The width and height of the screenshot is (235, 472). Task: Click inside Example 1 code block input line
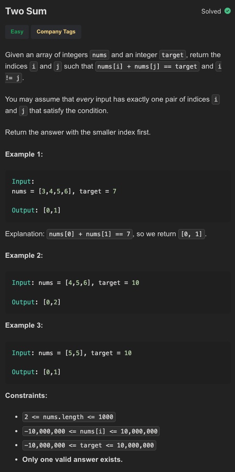(64, 191)
